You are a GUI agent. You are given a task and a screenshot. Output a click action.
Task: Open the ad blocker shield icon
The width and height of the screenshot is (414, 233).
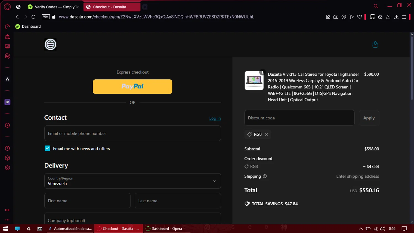click(344, 17)
